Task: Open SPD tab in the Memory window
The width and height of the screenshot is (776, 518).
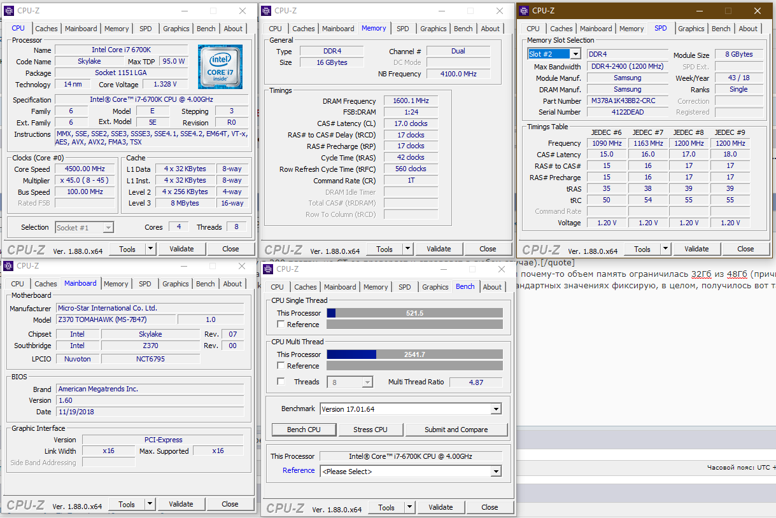Action: [403, 29]
